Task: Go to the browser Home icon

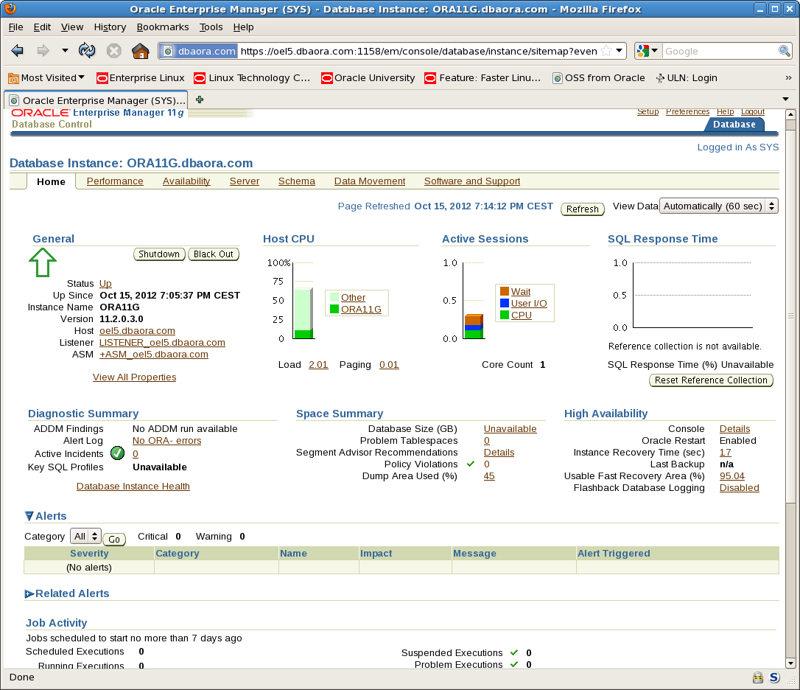Action: (140, 51)
